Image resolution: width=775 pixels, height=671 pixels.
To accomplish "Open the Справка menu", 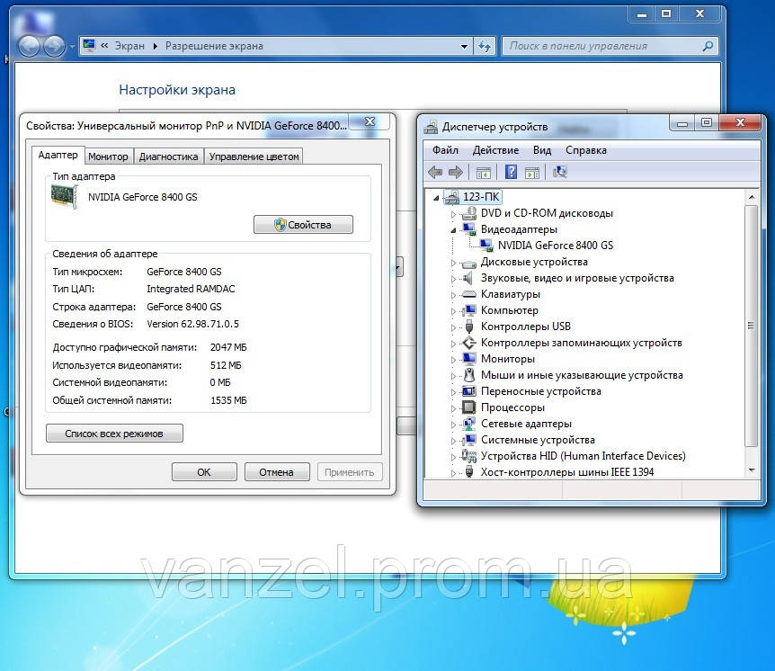I will (585, 150).
